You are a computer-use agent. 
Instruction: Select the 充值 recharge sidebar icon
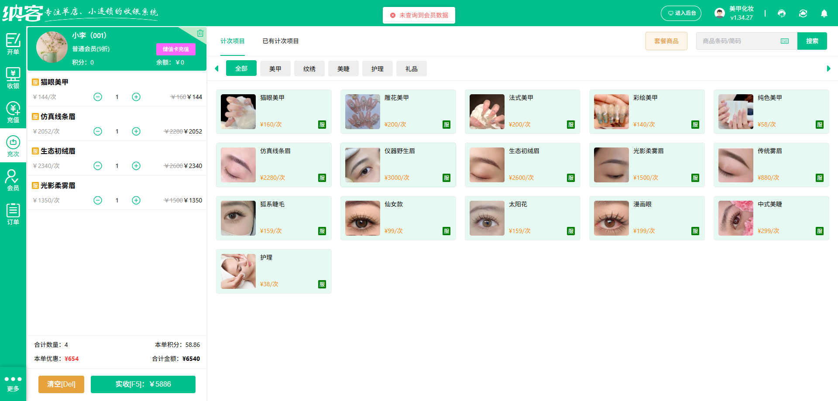coord(13,112)
